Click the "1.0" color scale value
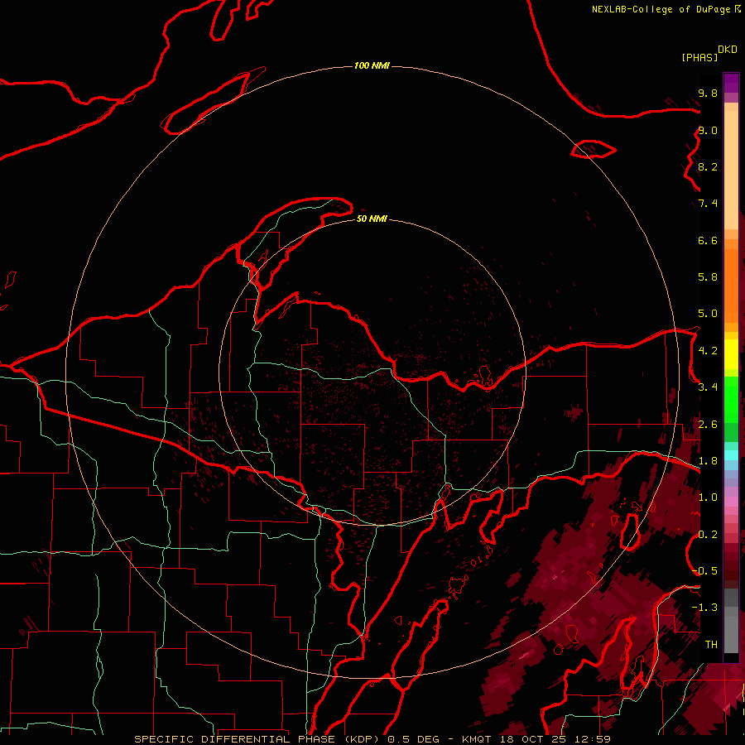Screen dimensions: 745x745 (708, 497)
